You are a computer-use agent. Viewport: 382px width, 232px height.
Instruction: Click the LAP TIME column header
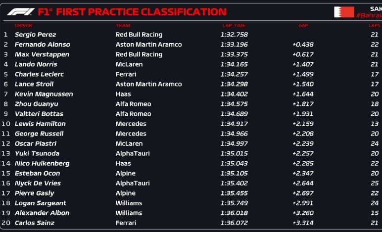tap(234, 25)
